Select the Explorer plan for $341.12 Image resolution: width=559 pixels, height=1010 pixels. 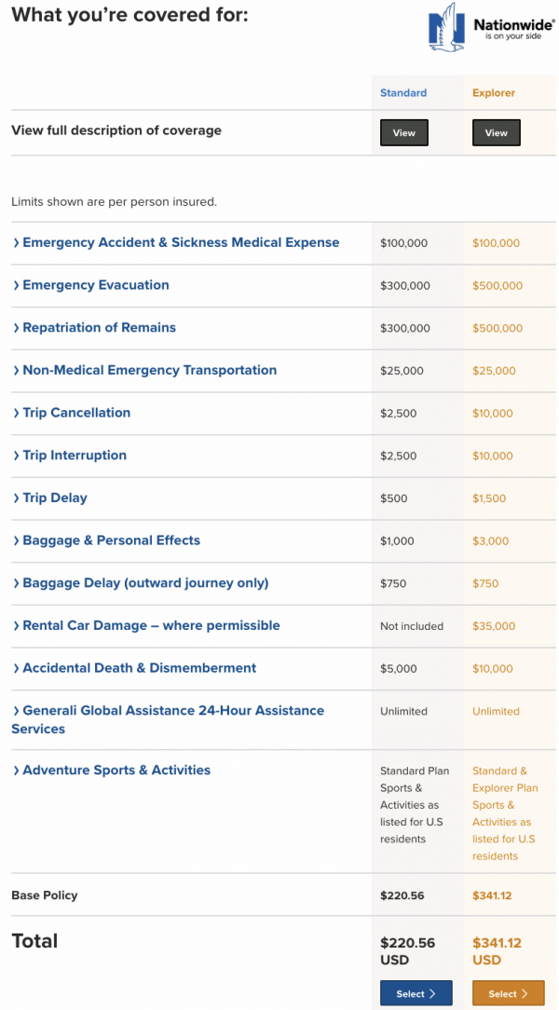(508, 993)
